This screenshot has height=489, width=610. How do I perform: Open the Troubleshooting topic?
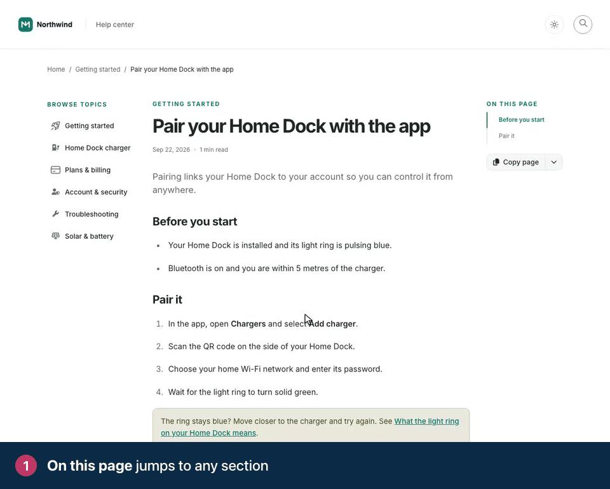91,214
